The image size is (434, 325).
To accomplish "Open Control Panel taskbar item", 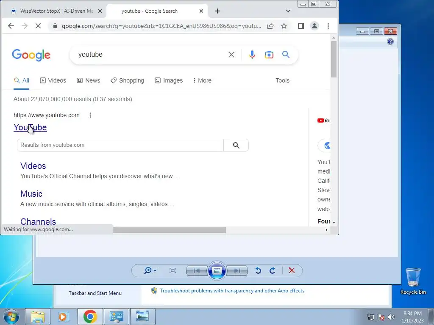I will click(x=116, y=317).
